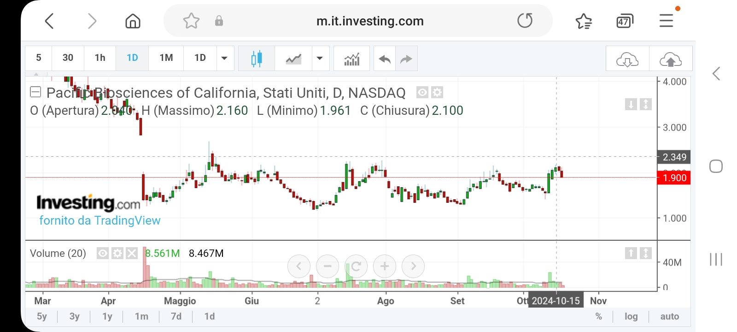
Task: Open the interval dropdown arrow
Action: tap(225, 58)
